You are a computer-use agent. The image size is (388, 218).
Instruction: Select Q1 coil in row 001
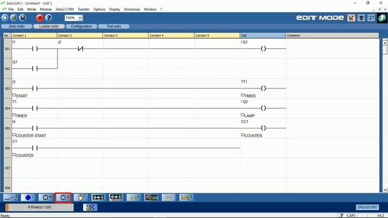(x=263, y=48)
